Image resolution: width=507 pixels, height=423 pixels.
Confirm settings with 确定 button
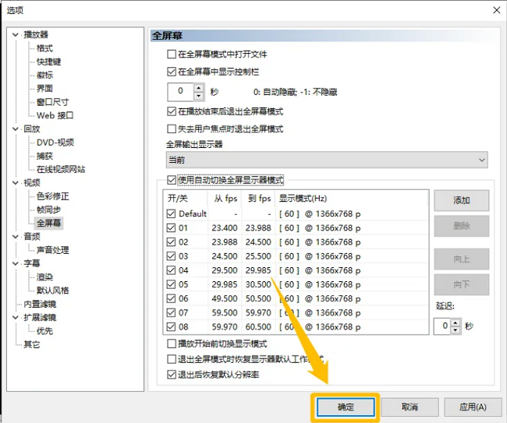tap(346, 407)
